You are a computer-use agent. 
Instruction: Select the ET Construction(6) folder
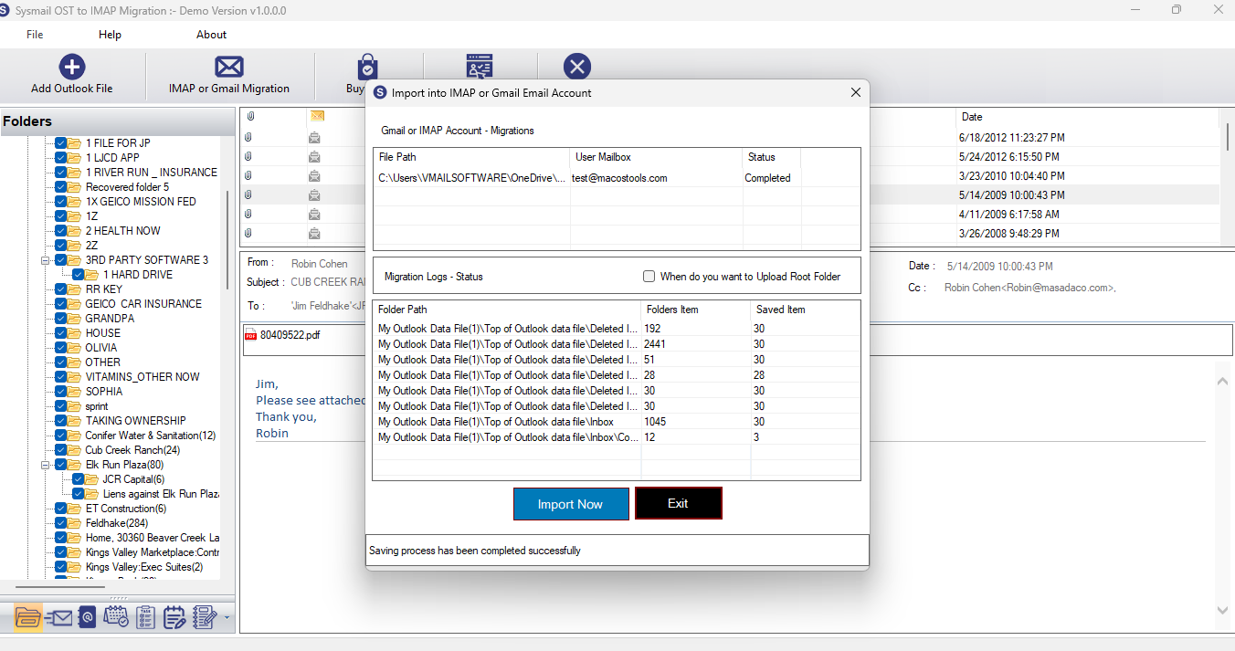coord(126,509)
